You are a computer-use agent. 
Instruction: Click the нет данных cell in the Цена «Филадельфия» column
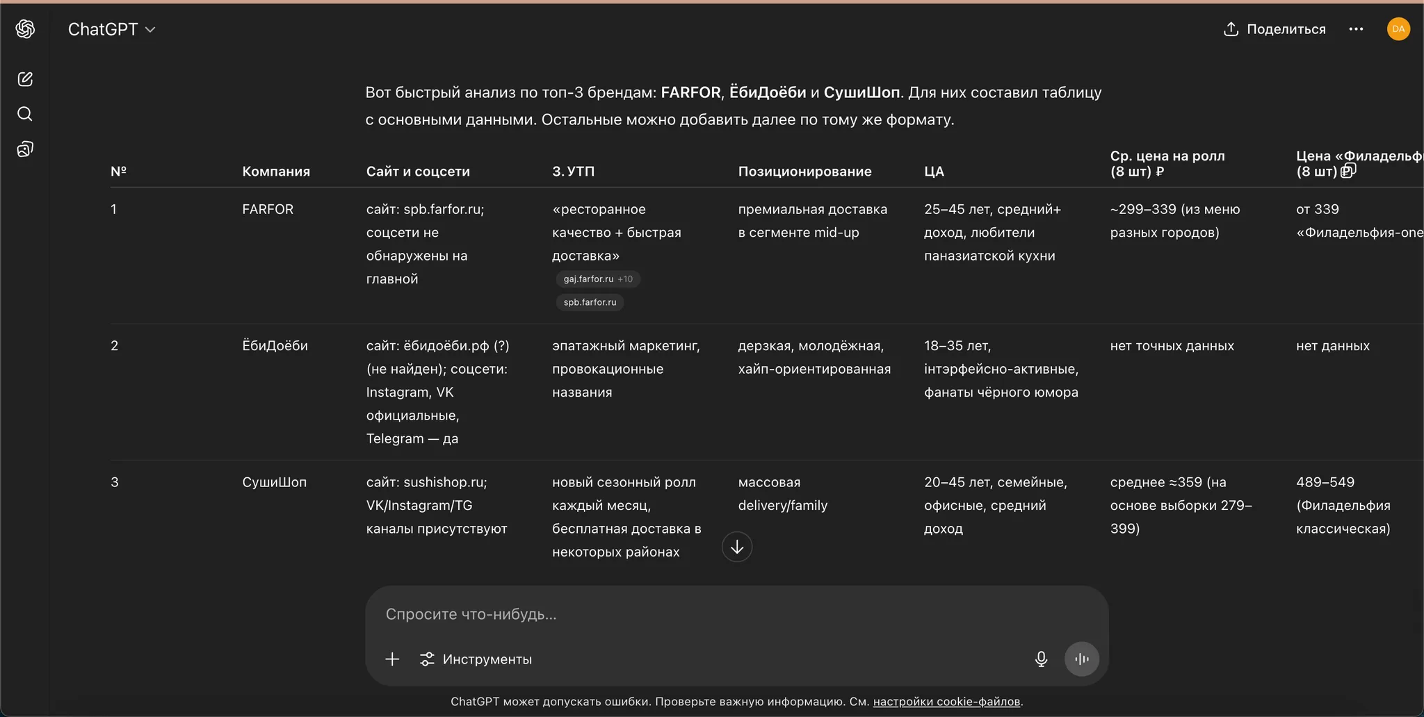1333,345
